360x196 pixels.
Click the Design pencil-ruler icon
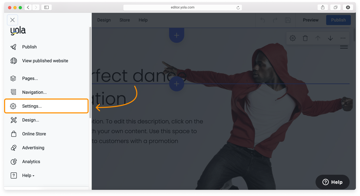tap(13, 120)
